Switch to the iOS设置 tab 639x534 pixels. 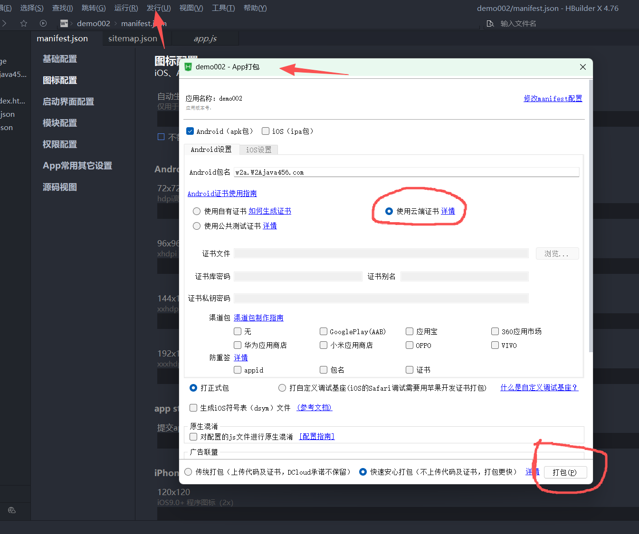point(258,150)
